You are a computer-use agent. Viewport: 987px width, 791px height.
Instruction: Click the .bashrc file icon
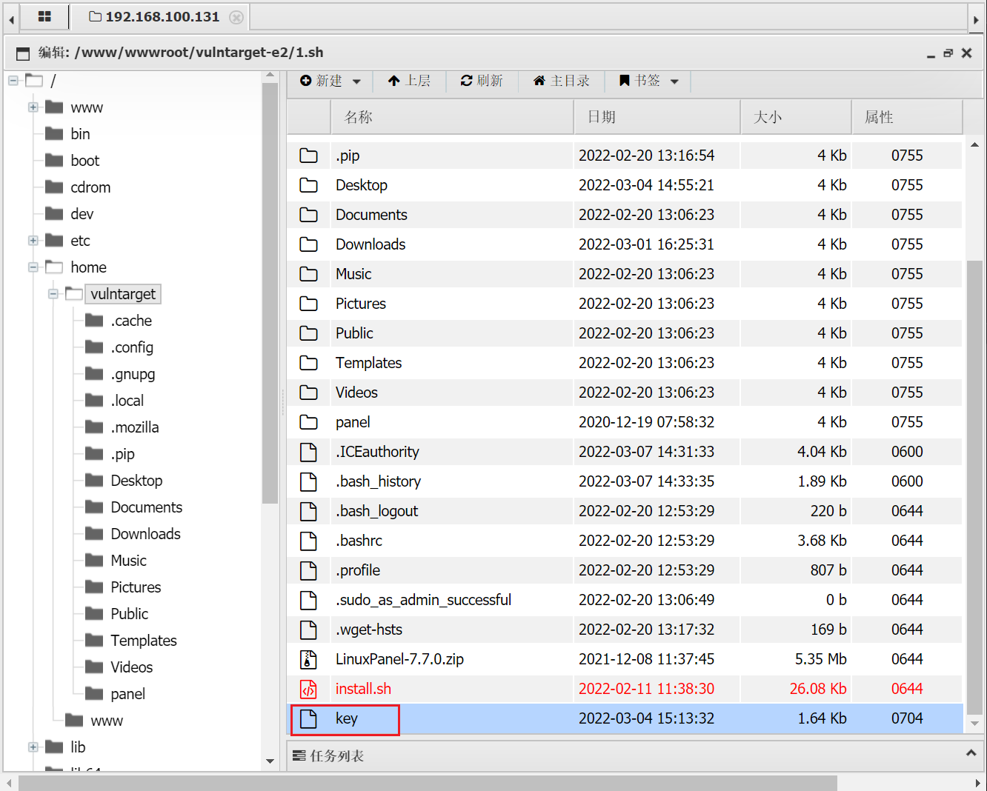(x=308, y=541)
